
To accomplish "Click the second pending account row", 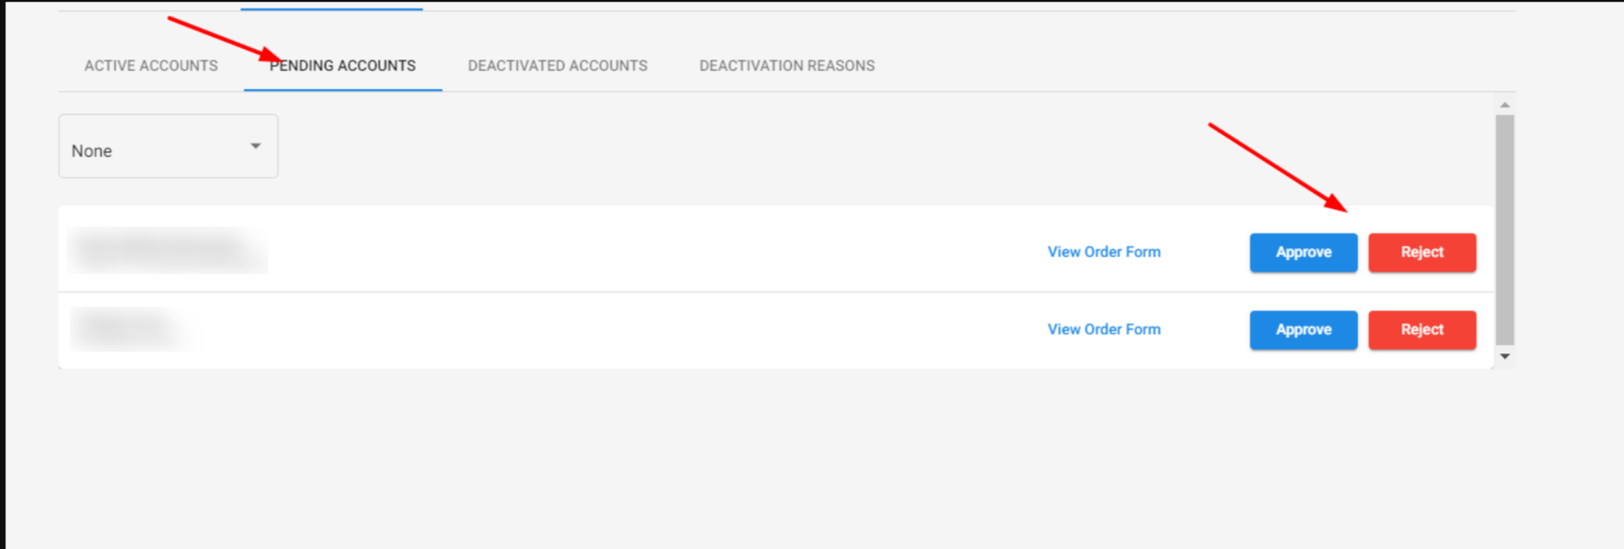I will (x=776, y=330).
